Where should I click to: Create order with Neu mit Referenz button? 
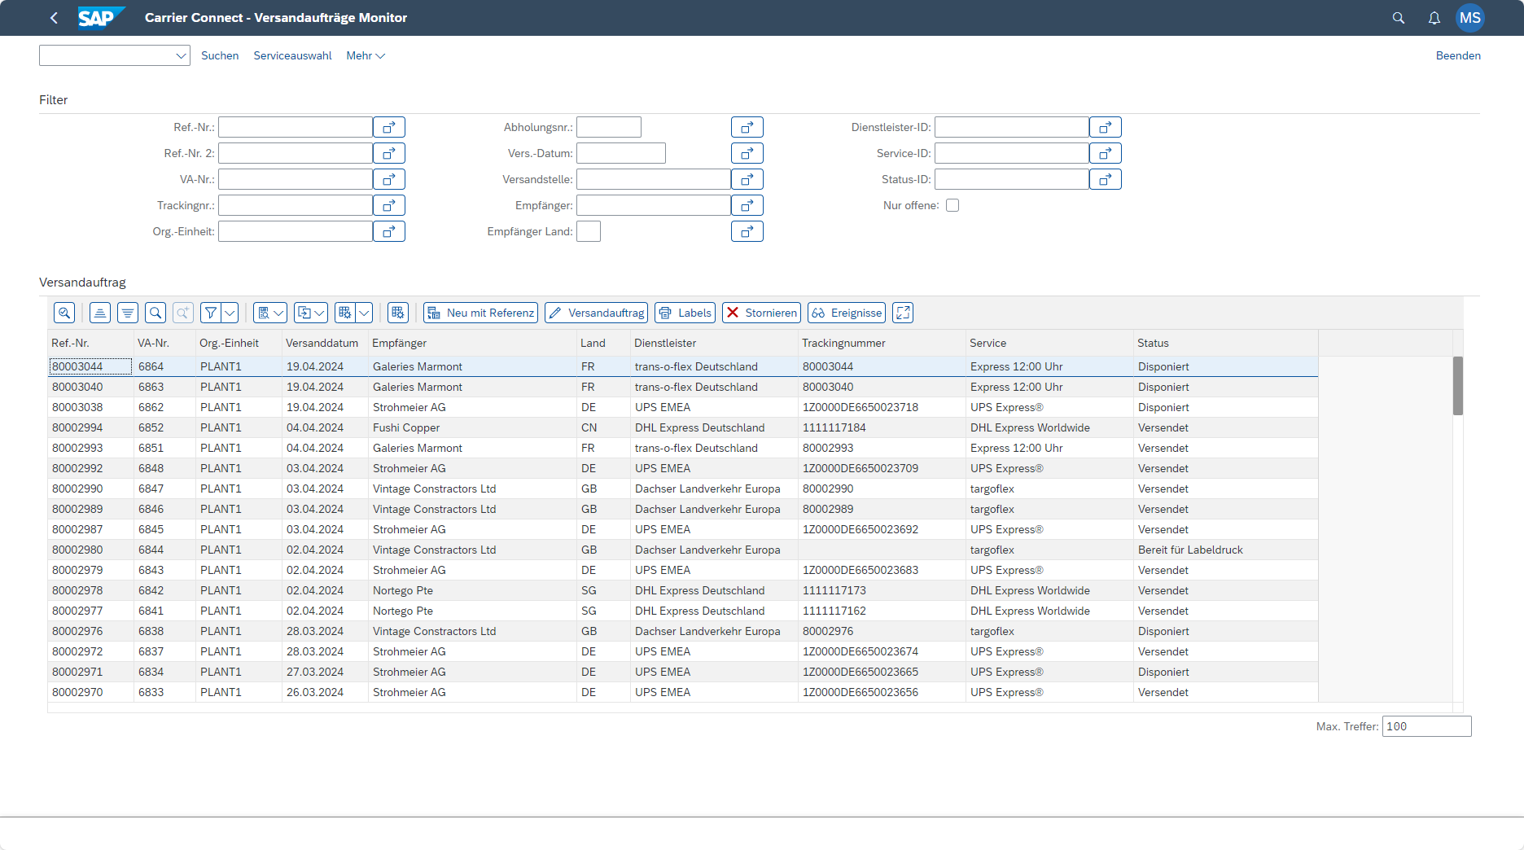(x=480, y=312)
